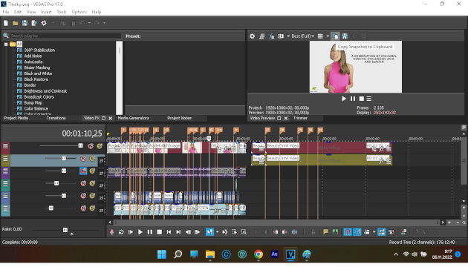Open Normal Edit tool dropdown arrow

217,232
